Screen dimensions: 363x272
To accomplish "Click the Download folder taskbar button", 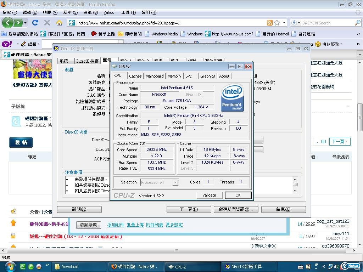I will coord(80,267).
